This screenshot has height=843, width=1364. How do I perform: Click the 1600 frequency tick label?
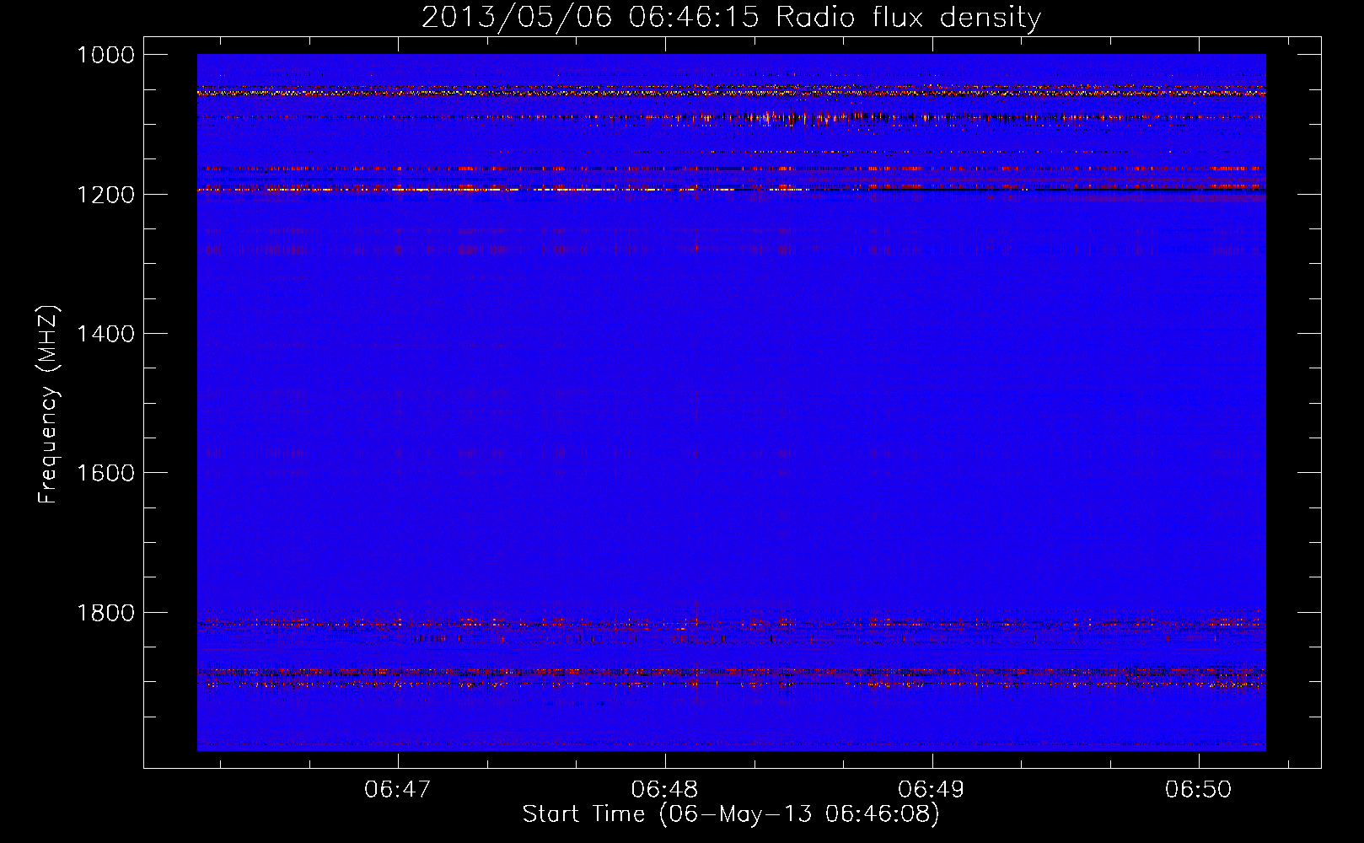click(105, 473)
